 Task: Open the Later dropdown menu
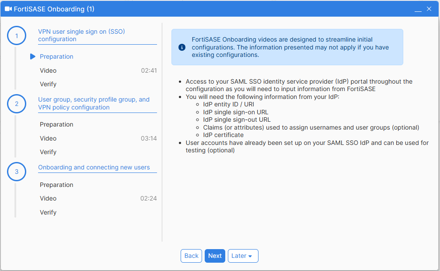point(243,256)
